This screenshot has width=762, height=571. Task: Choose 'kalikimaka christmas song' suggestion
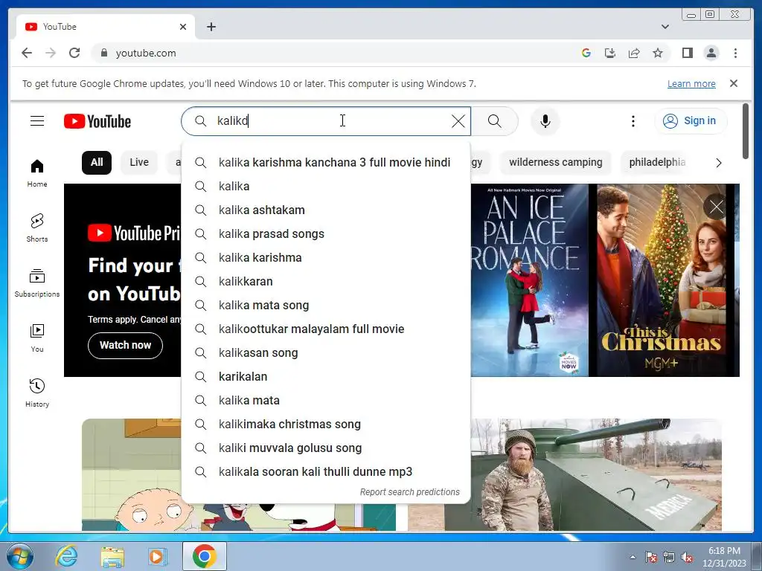(326, 424)
